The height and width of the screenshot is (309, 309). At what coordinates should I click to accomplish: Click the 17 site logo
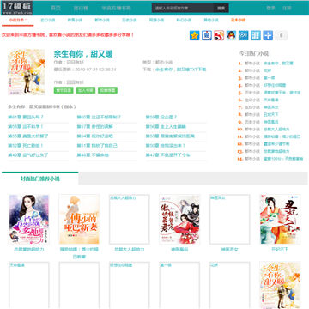coord(17,8)
